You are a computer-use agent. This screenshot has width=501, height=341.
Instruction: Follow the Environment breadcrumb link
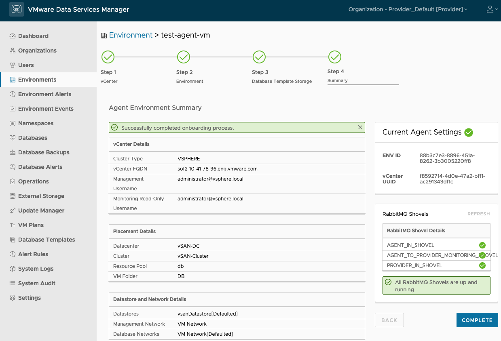pos(131,35)
